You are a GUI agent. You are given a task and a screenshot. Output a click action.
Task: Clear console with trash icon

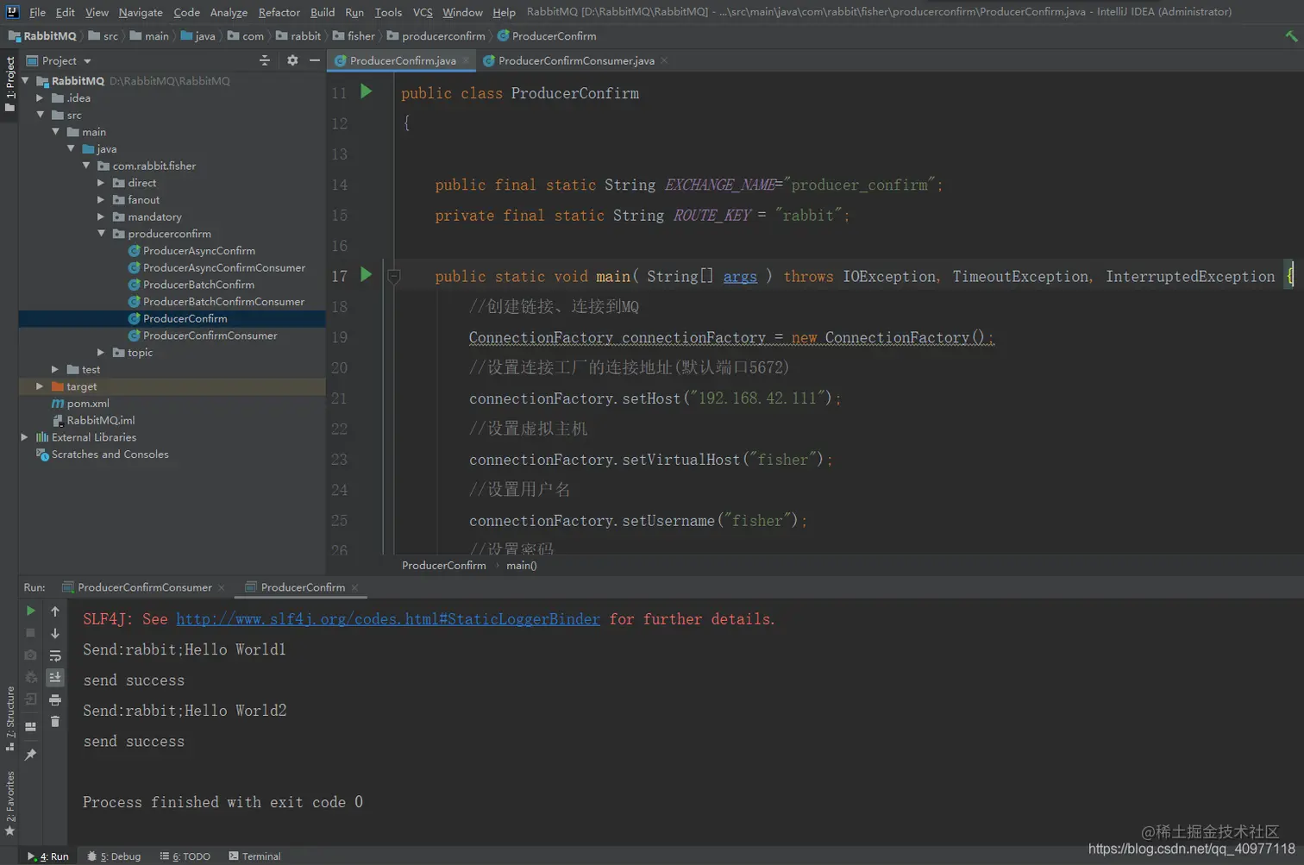coord(55,722)
